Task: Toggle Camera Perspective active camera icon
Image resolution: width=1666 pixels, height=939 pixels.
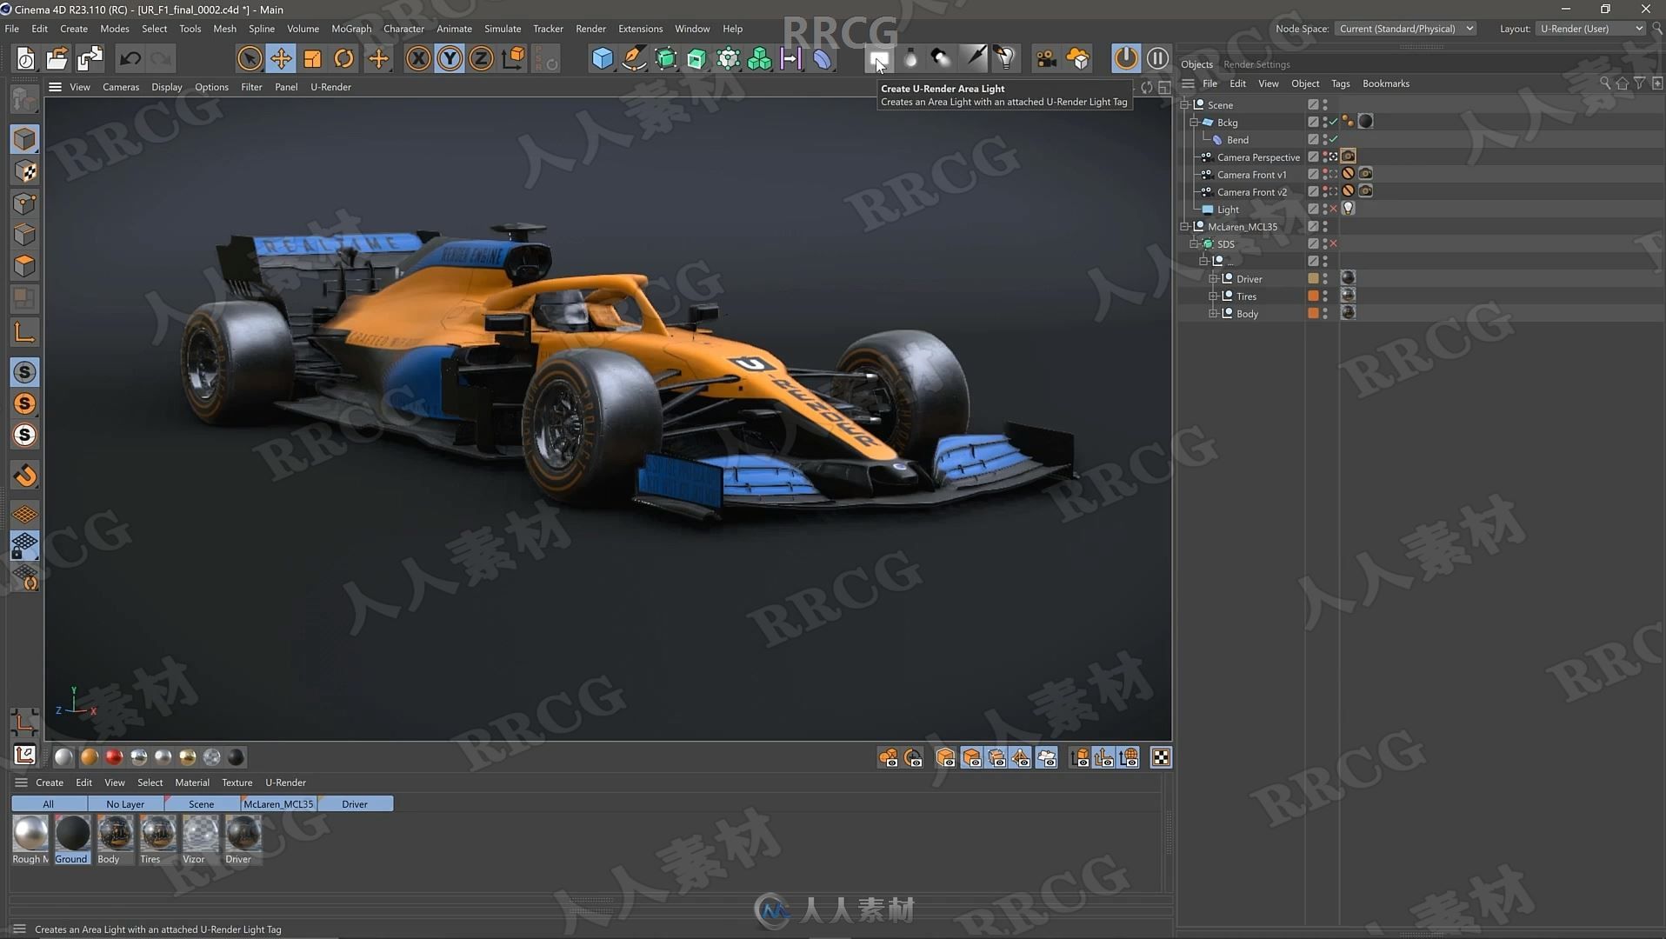Action: pos(1334,157)
